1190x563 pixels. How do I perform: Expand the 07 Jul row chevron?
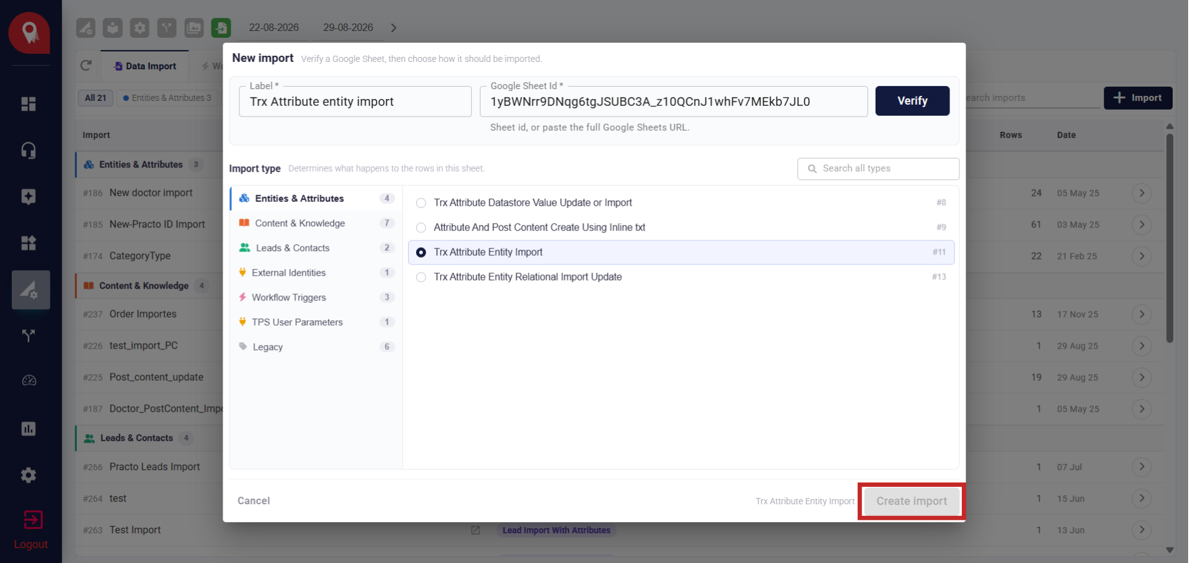click(x=1142, y=467)
